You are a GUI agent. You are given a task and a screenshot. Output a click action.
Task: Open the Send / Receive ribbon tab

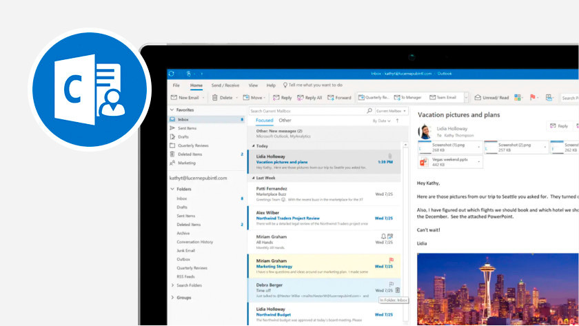225,85
